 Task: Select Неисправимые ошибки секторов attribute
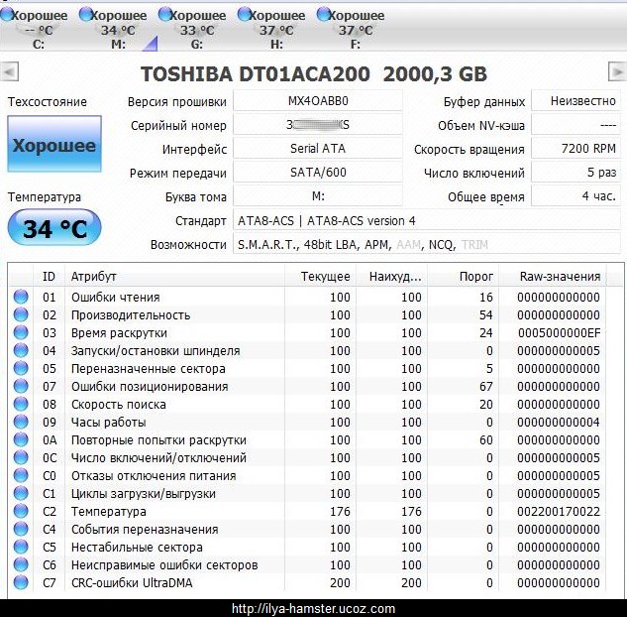click(x=164, y=565)
